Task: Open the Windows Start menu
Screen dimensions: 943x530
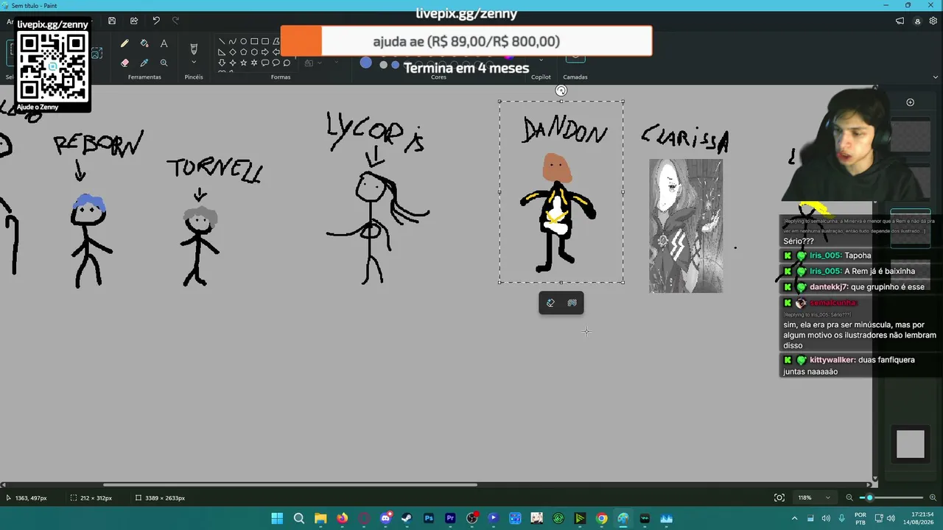Action: [277, 518]
